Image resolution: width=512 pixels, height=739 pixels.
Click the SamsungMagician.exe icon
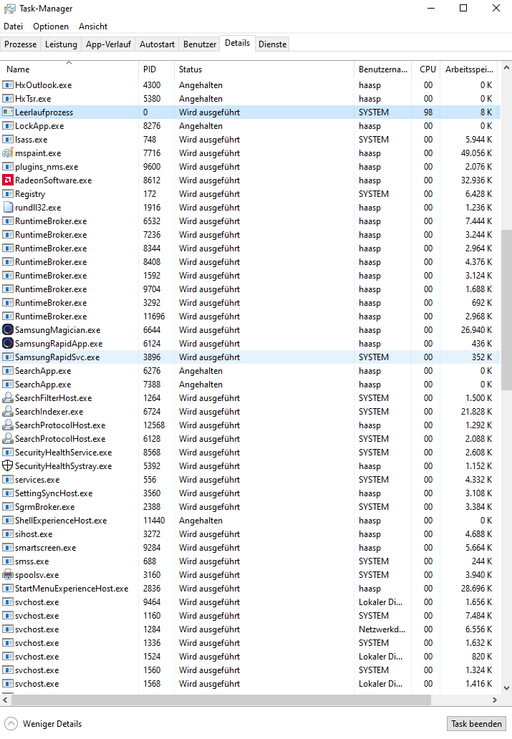pos(8,330)
